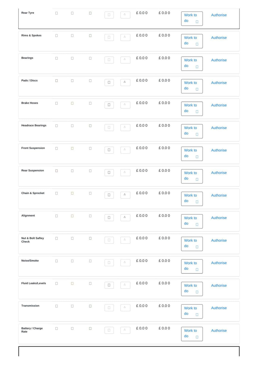The width and height of the screenshot is (258, 365).
Task: Toggle the leftmost checkbox for Battery / Charge Rate
Action: (x=56, y=328)
